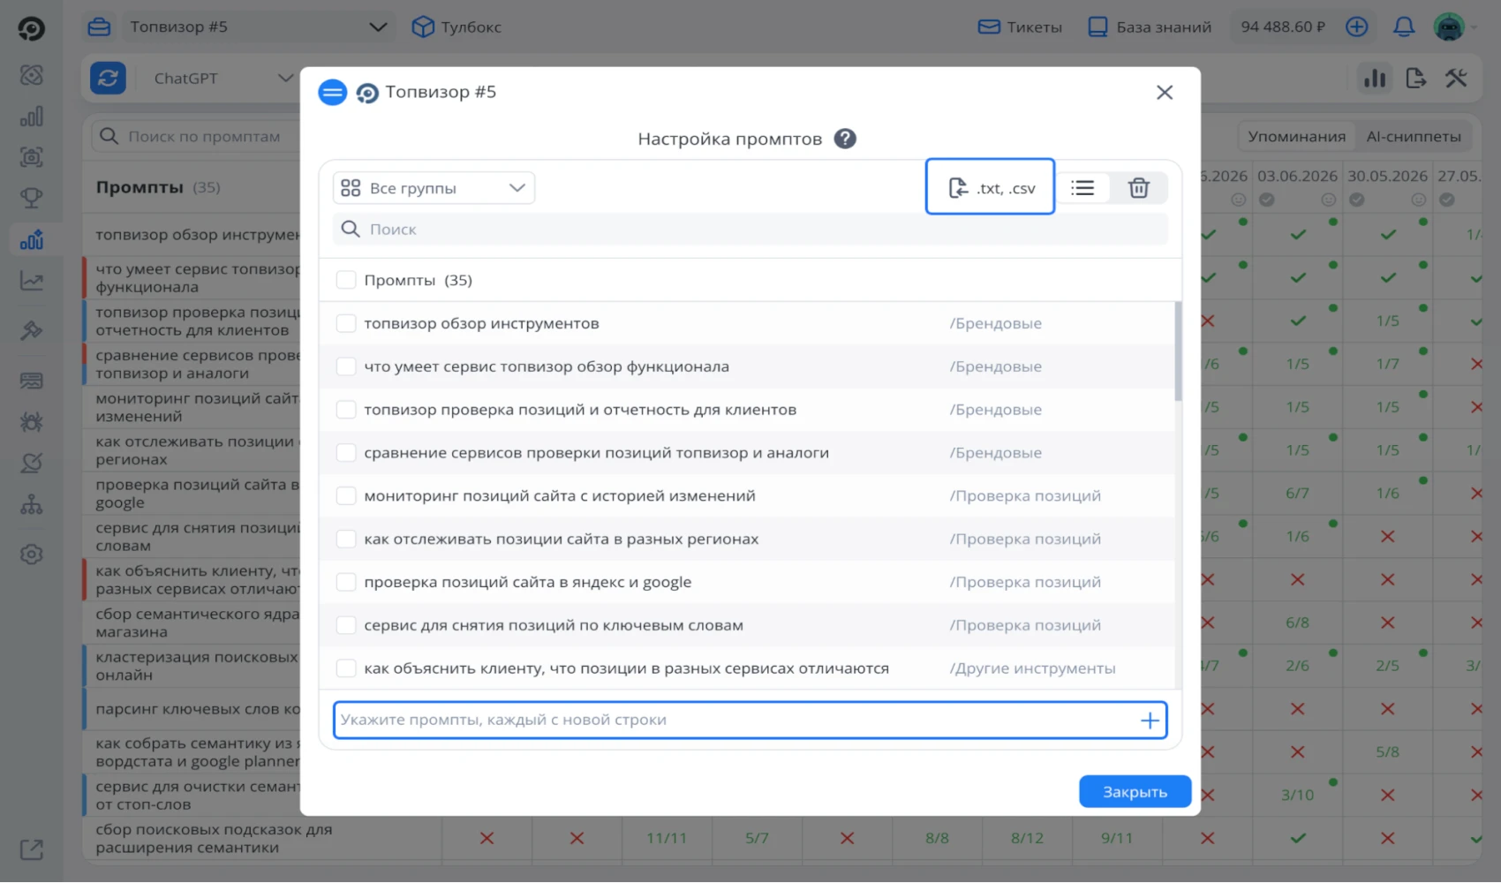
Task: Click the chart icon in the top-right toolbar
Action: click(x=1375, y=78)
